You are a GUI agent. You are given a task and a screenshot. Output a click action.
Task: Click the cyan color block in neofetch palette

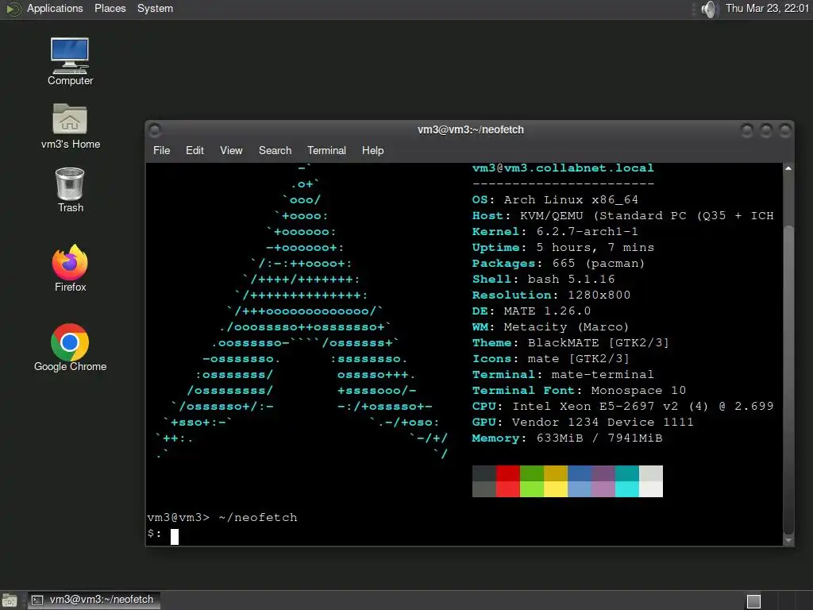(x=627, y=489)
